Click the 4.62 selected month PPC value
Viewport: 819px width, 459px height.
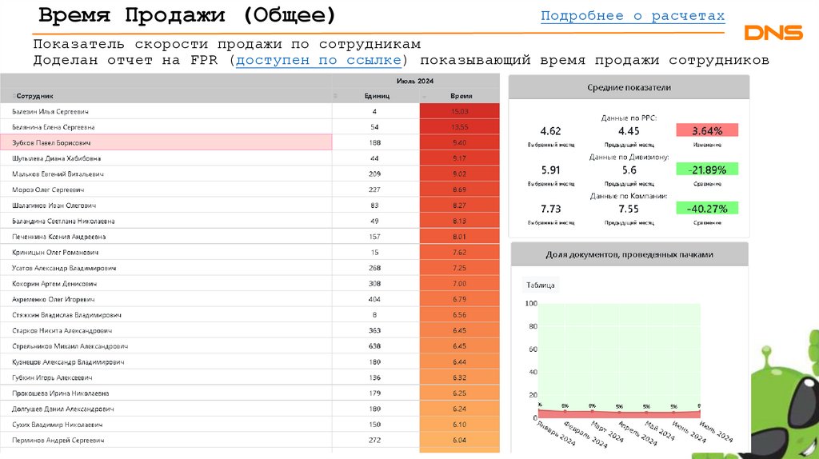550,130
